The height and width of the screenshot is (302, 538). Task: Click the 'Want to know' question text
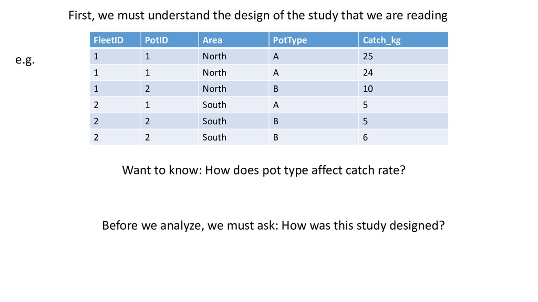(264, 170)
